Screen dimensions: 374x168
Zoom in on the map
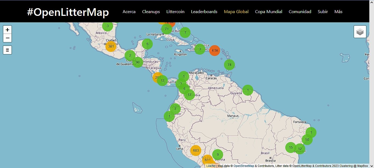click(x=7, y=30)
